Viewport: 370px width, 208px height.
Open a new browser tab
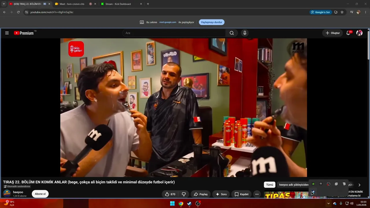pos(148,4)
